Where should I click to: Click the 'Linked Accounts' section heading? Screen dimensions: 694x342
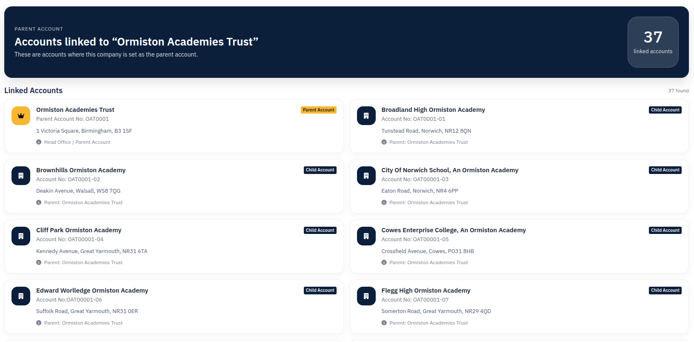tap(33, 91)
